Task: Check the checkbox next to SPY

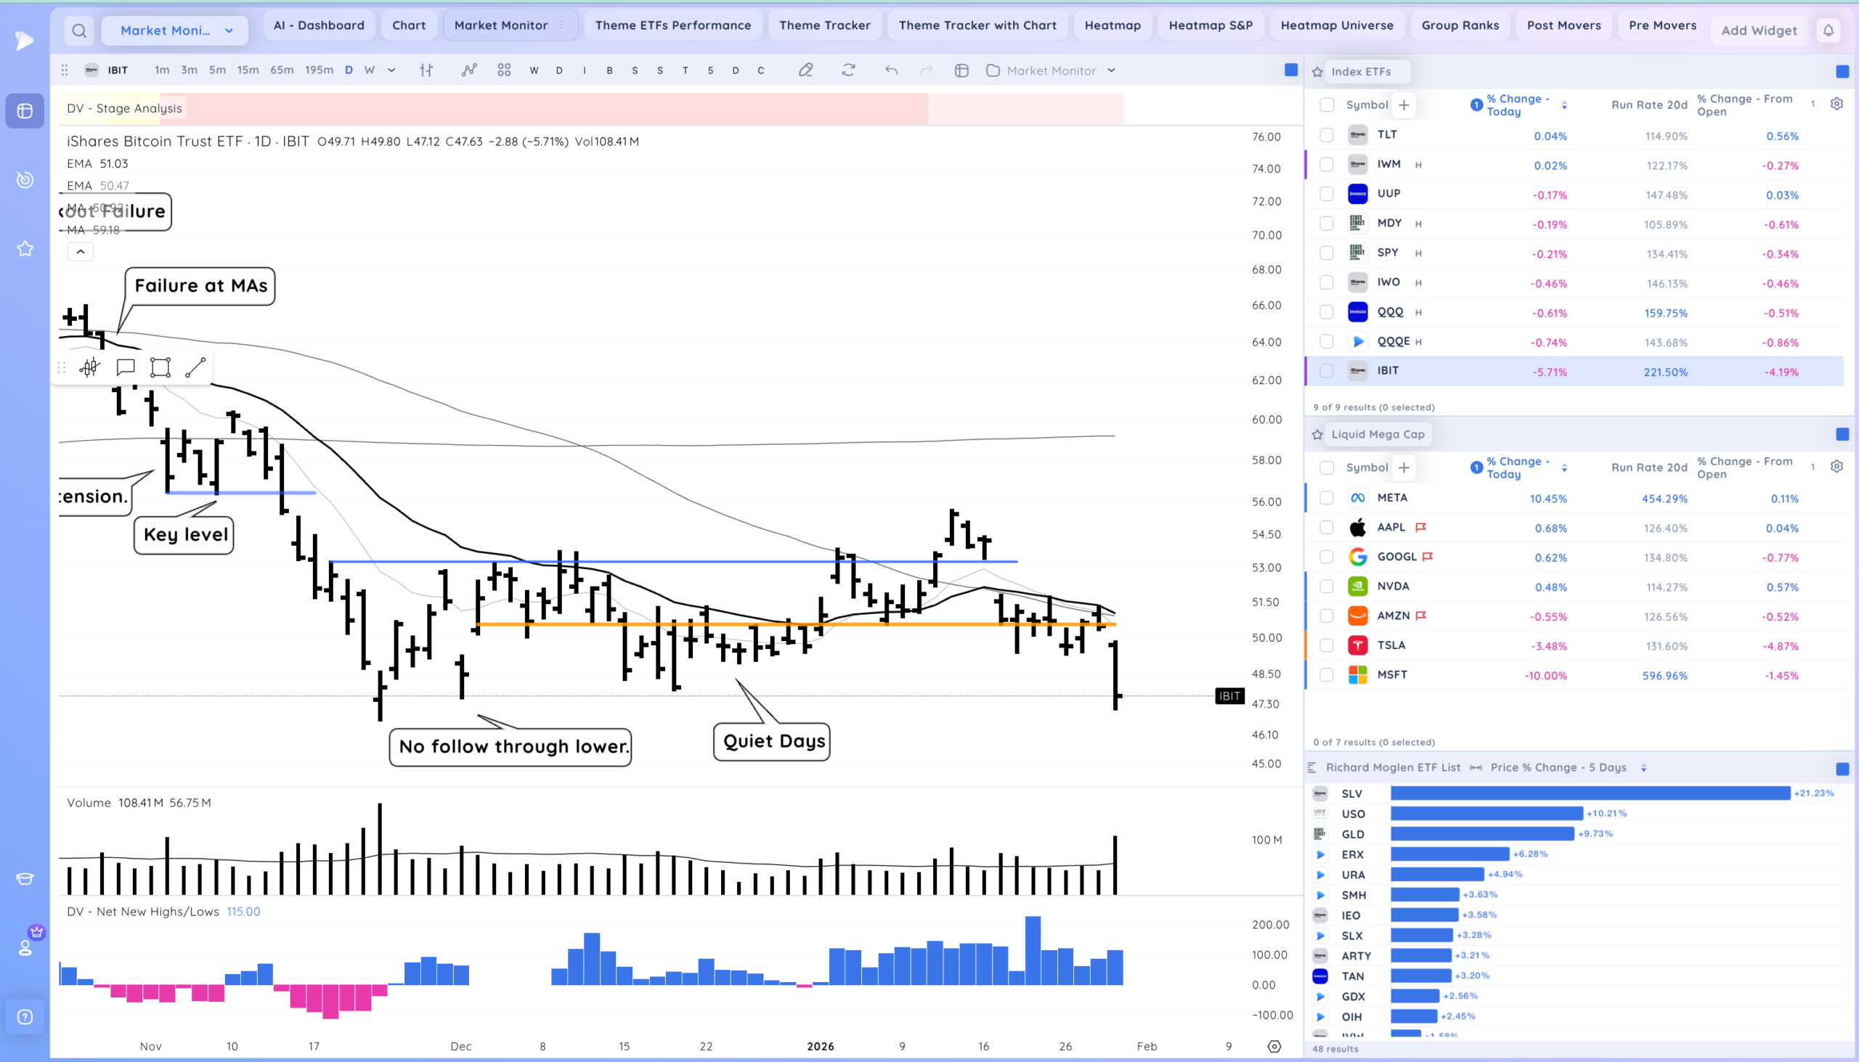Action: [1326, 253]
